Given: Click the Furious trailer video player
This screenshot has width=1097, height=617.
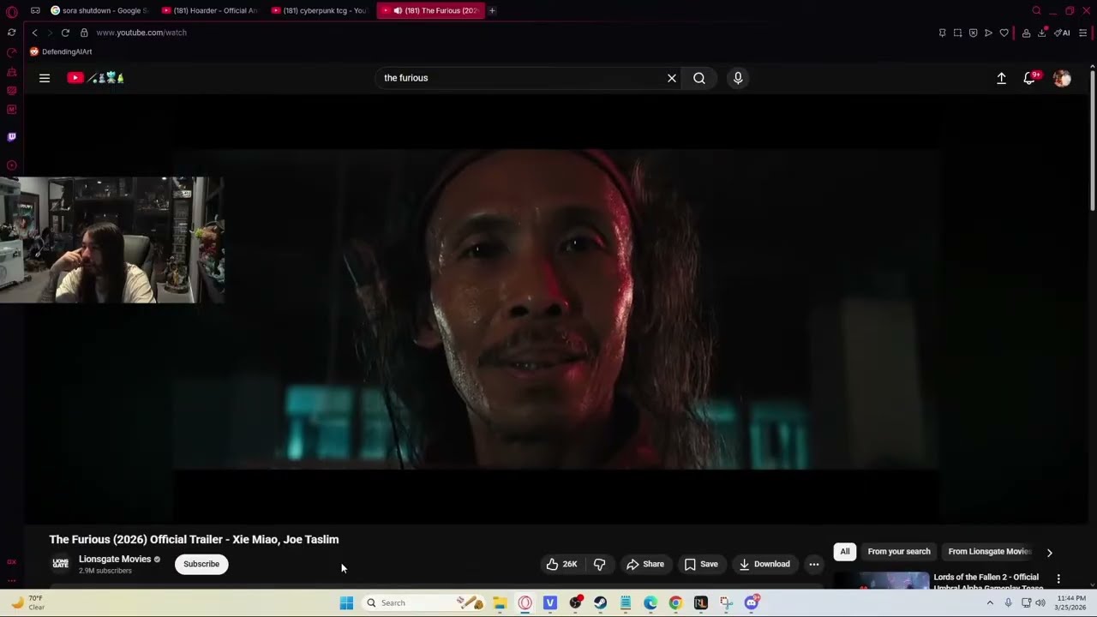Looking at the screenshot, I should point(556,309).
